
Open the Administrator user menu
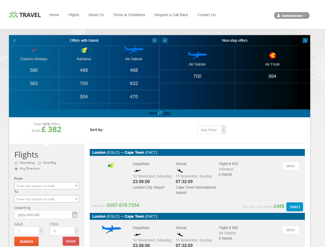pyautogui.click(x=292, y=16)
